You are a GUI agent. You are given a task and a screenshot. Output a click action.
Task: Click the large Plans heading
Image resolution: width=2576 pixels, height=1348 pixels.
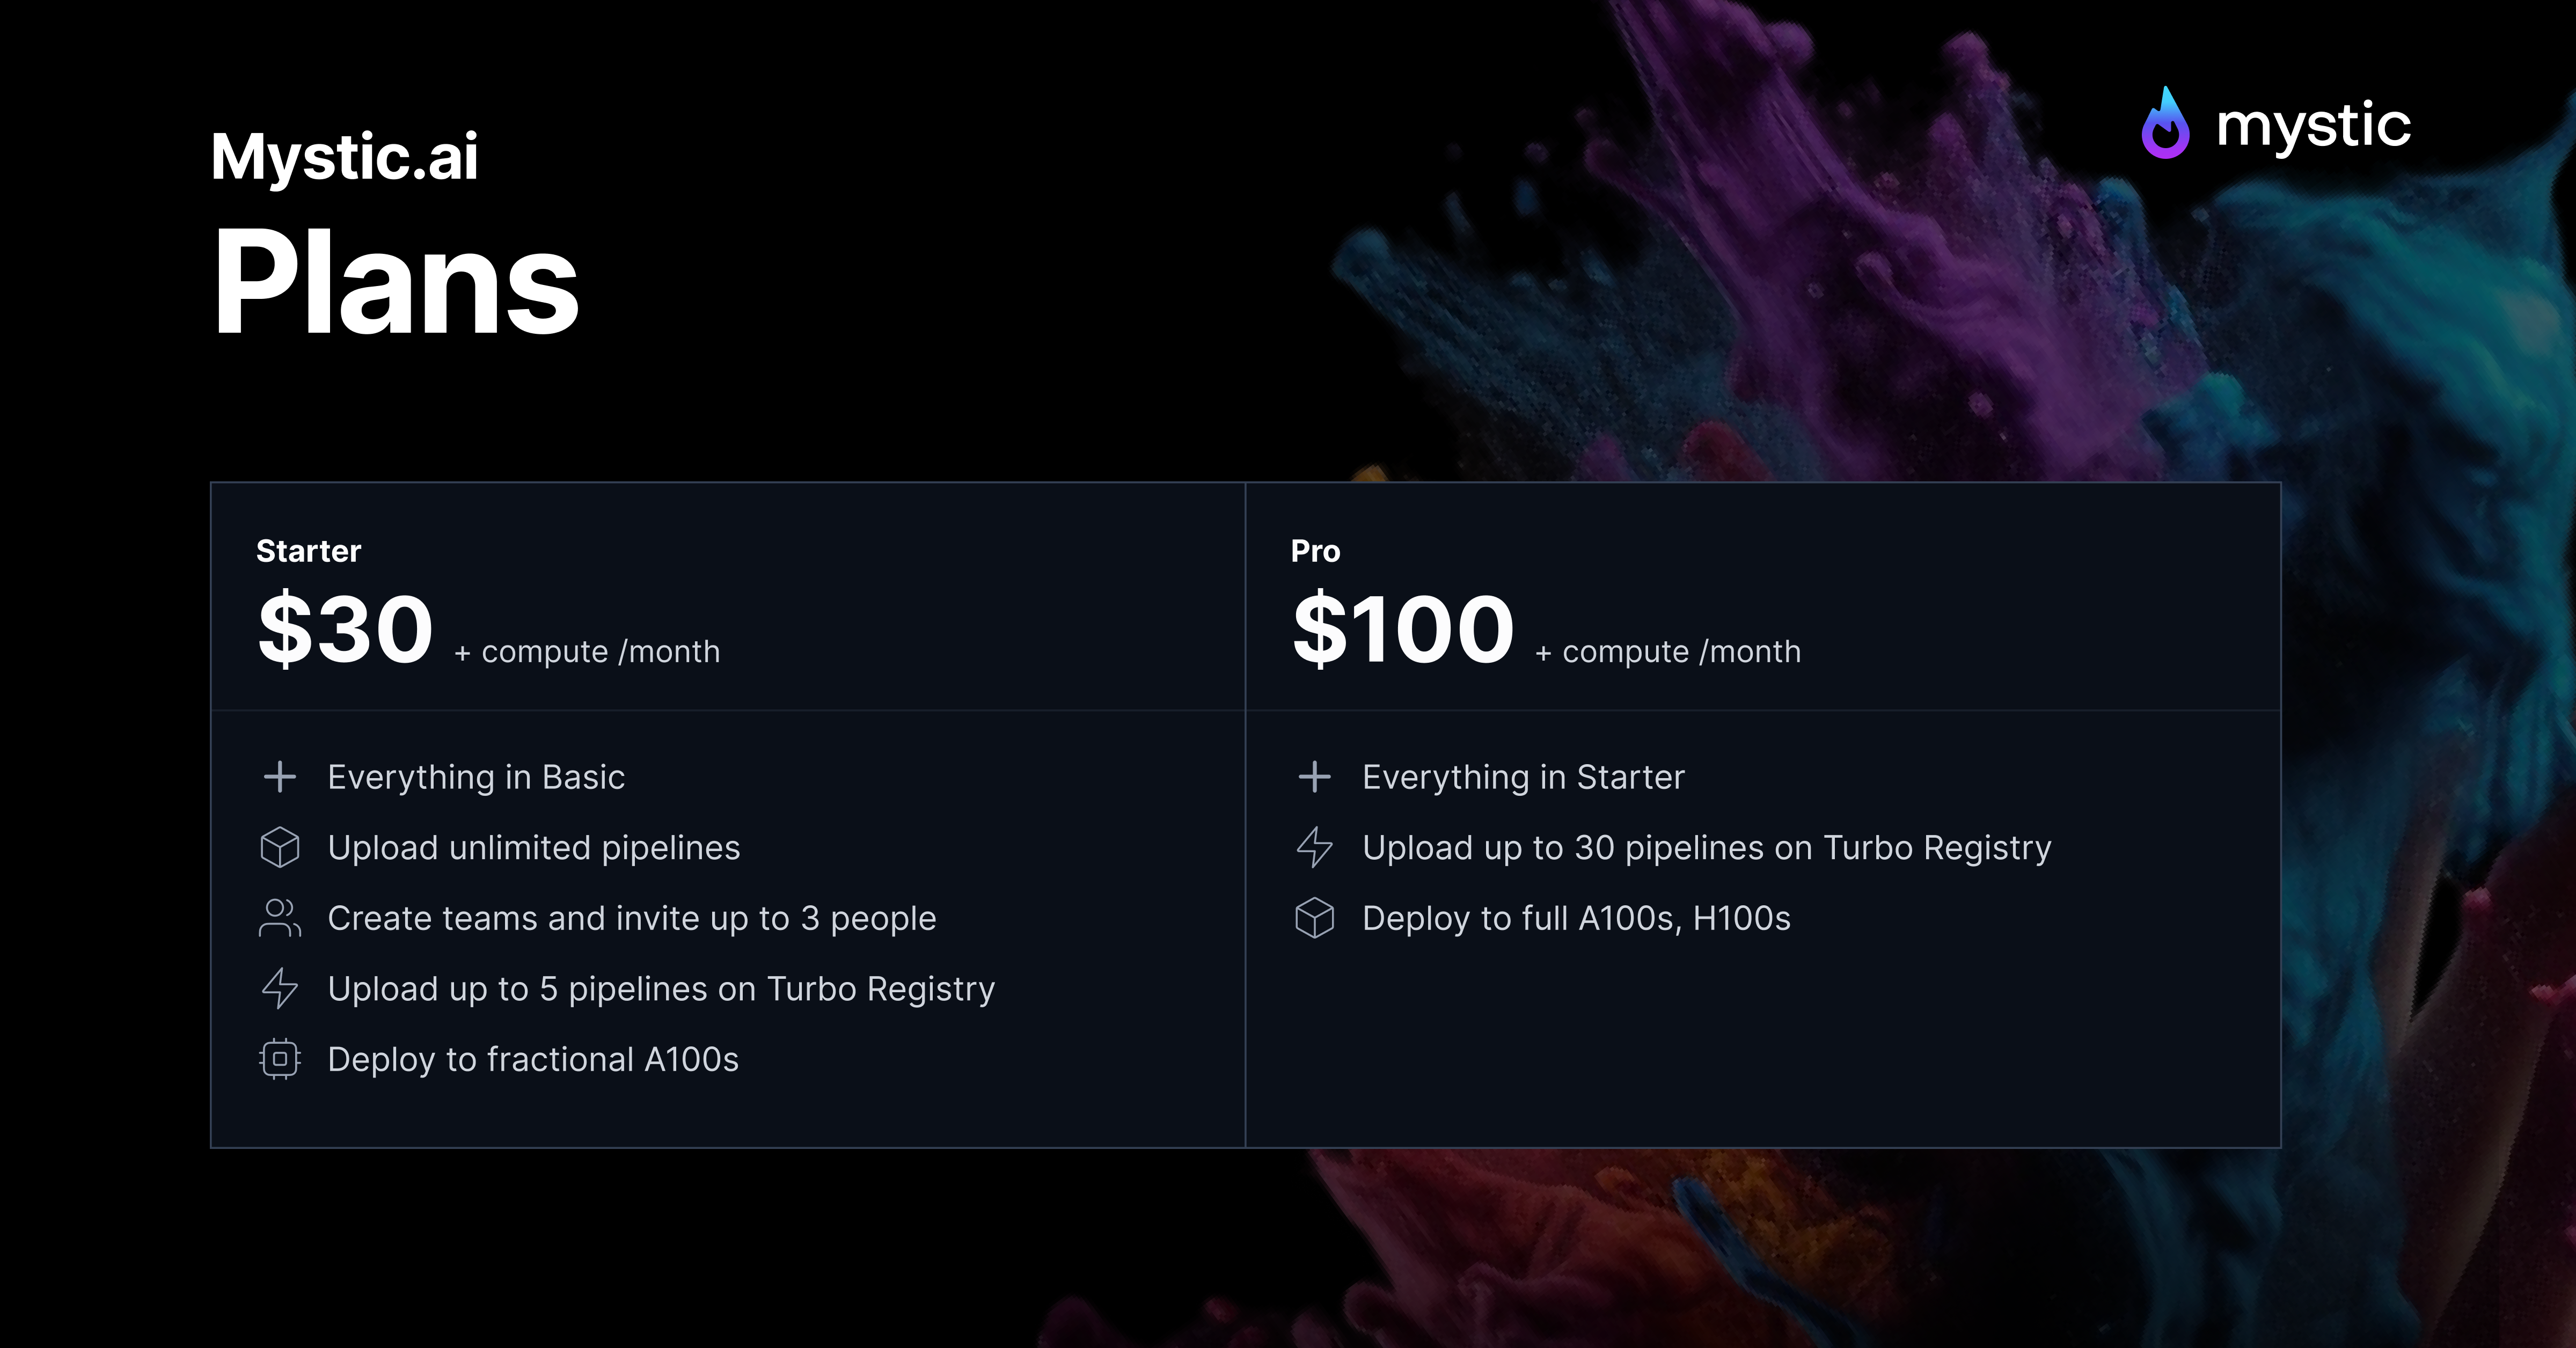396,282
